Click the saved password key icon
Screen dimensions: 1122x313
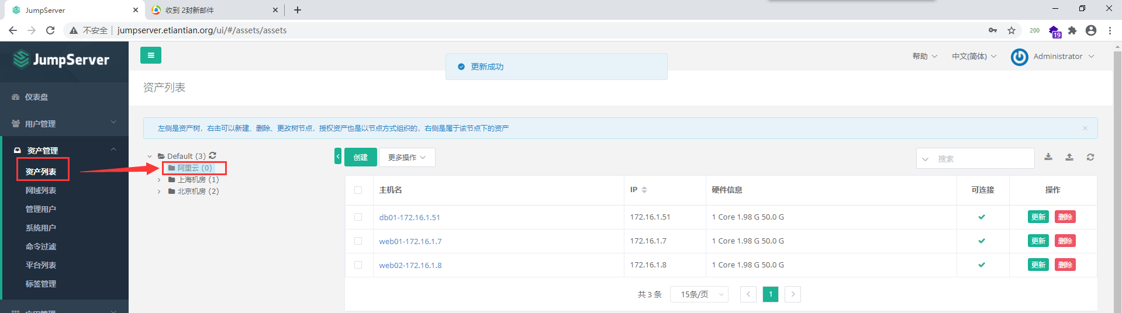point(993,30)
